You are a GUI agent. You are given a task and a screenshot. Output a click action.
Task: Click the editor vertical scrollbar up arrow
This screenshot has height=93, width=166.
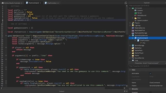coord(127,6)
